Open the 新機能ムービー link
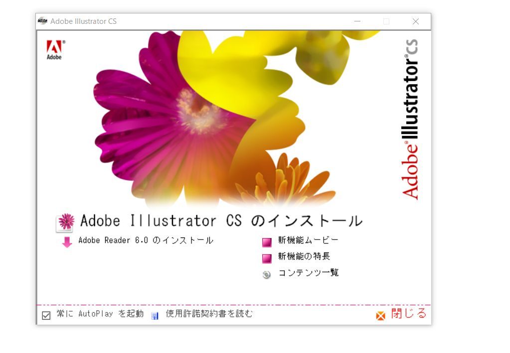510x353 pixels. click(308, 240)
